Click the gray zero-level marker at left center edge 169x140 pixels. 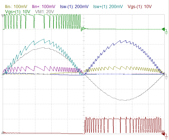pos(2,74)
